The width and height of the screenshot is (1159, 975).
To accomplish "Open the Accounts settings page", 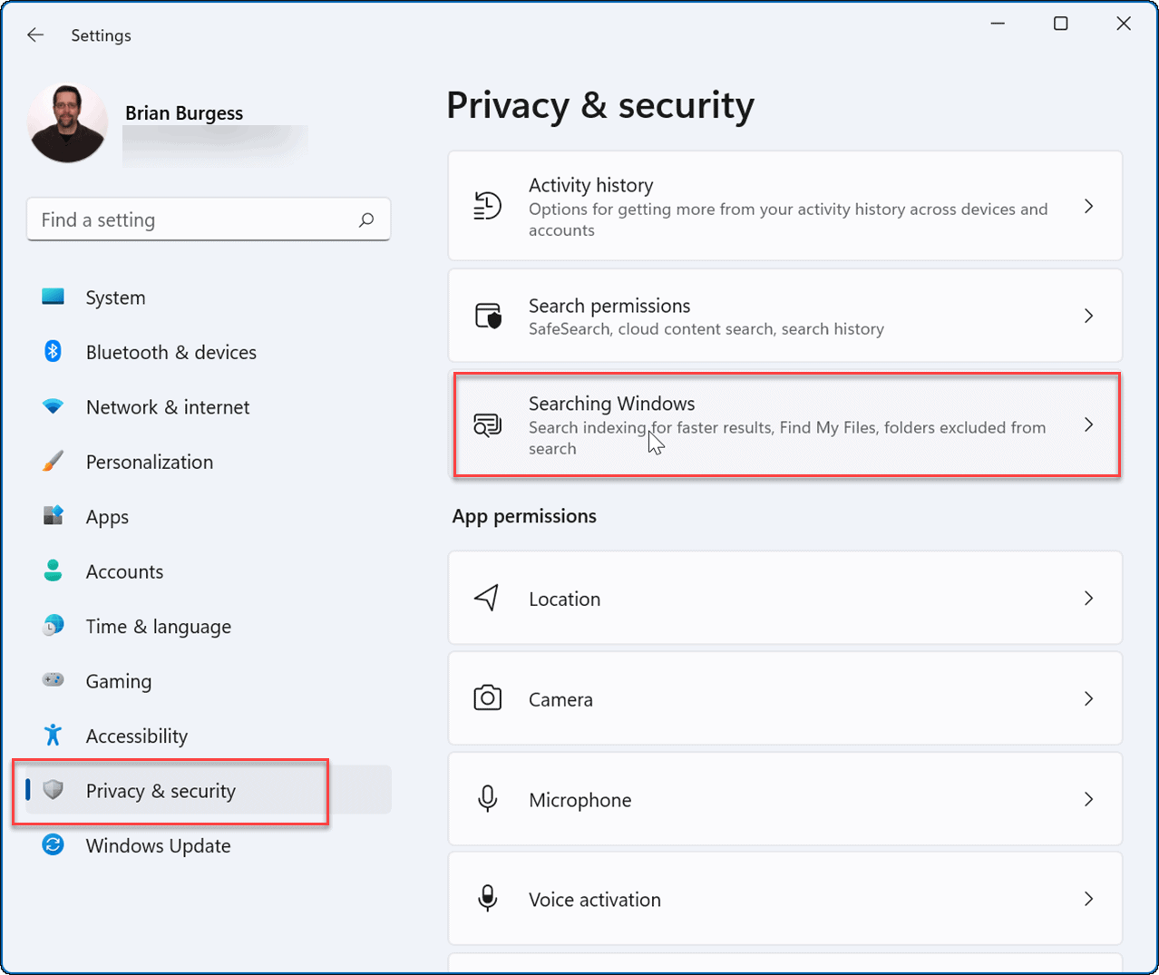I will [124, 571].
